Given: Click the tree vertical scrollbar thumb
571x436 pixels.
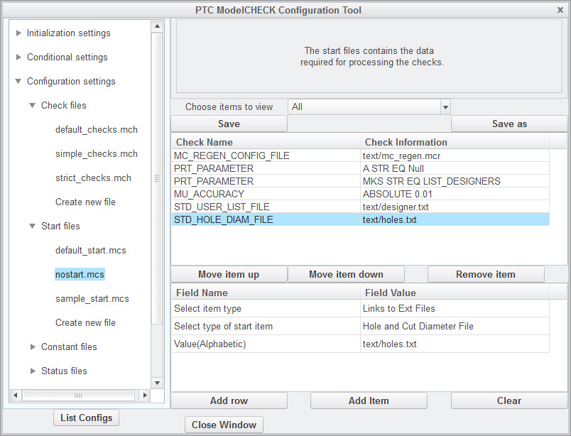Looking at the screenshot, I should coord(157,178).
